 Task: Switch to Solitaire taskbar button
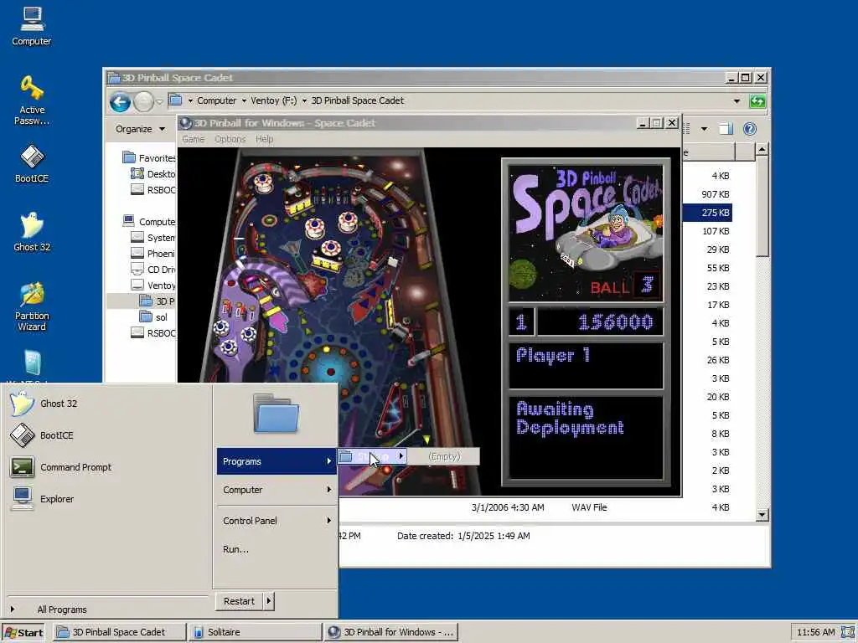pyautogui.click(x=255, y=632)
